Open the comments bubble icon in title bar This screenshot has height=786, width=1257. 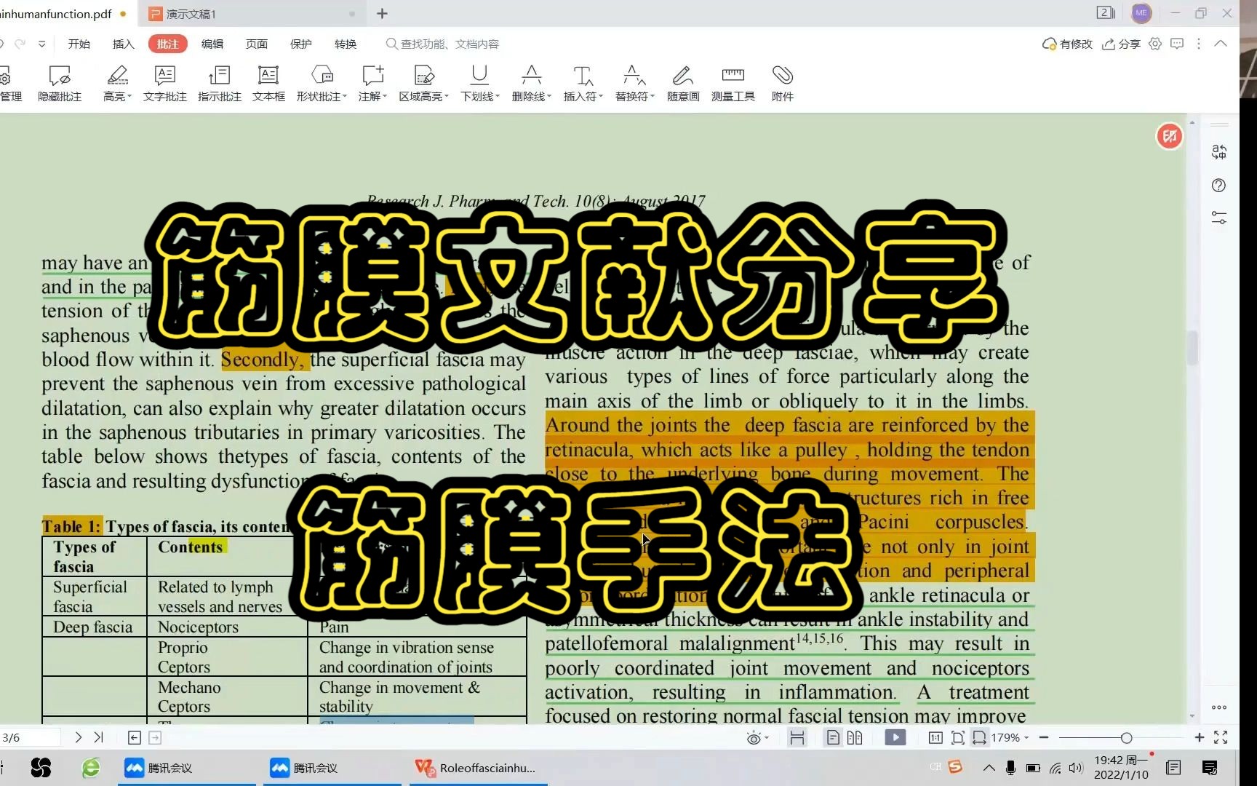(x=1177, y=44)
